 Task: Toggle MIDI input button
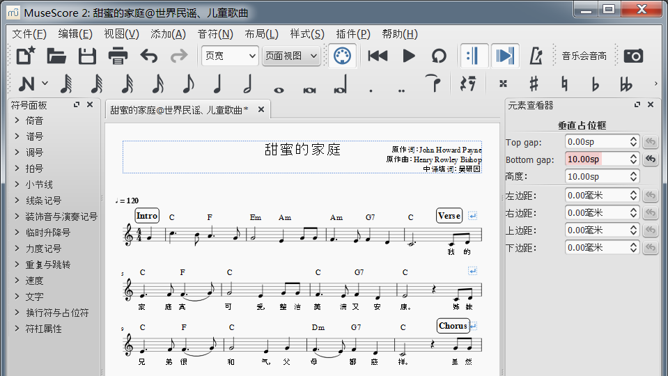coord(341,56)
